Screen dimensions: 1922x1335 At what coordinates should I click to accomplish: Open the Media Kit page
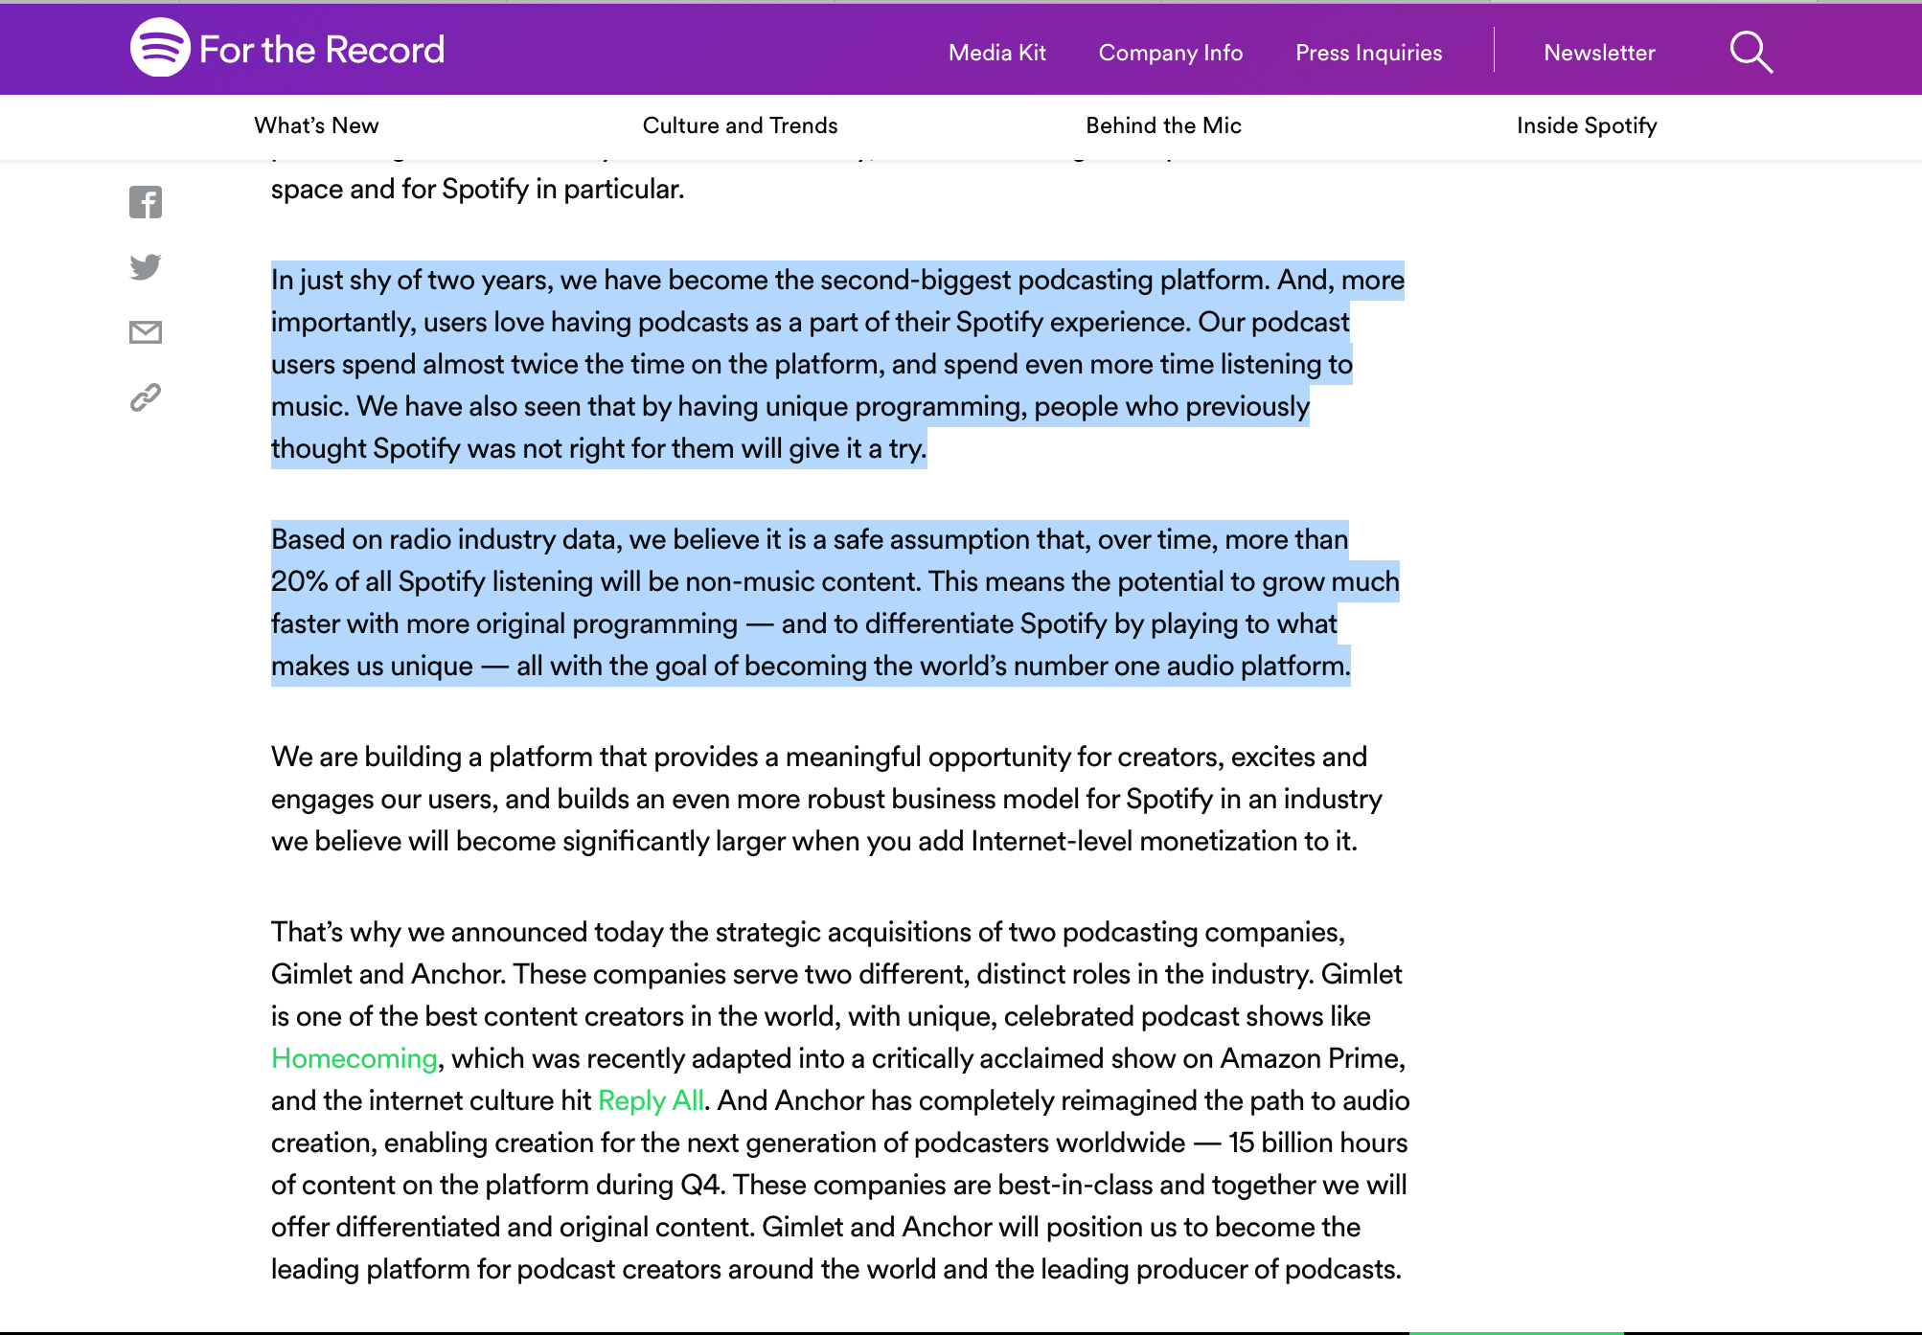(997, 53)
